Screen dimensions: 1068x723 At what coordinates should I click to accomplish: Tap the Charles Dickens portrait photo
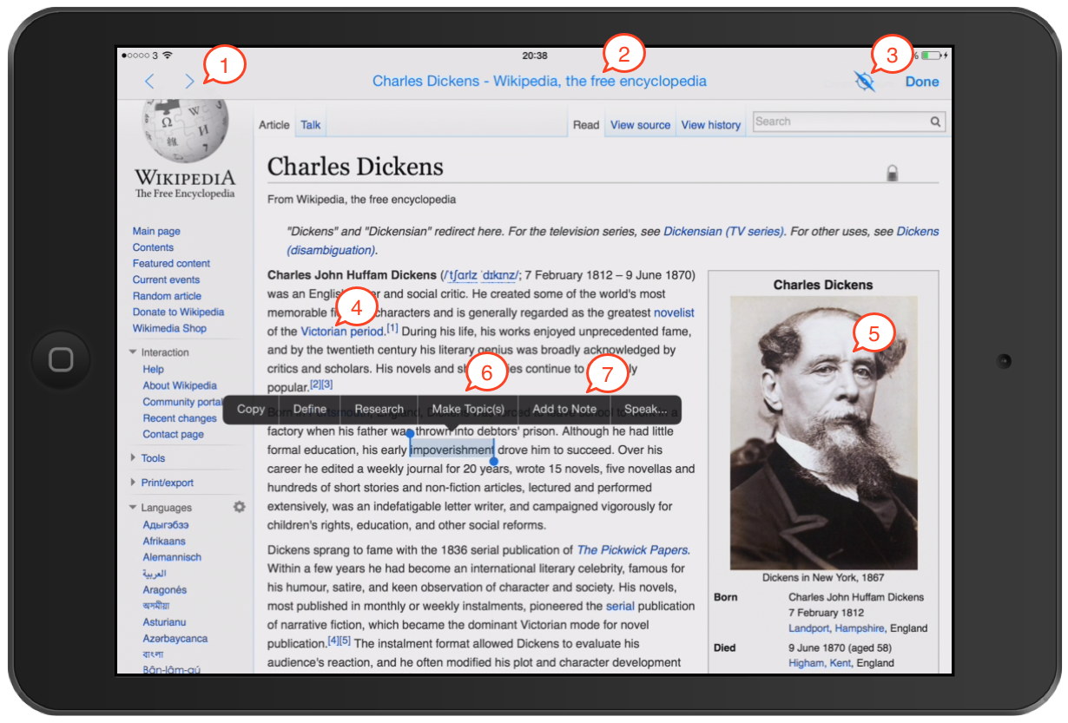[823, 432]
